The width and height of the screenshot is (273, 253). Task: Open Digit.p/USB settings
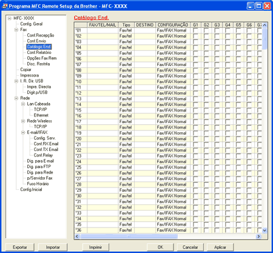(37, 92)
